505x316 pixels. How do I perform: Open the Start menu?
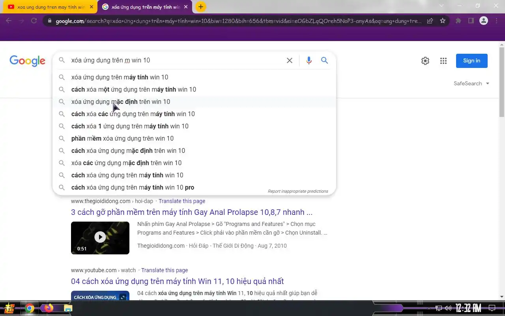coord(10,308)
